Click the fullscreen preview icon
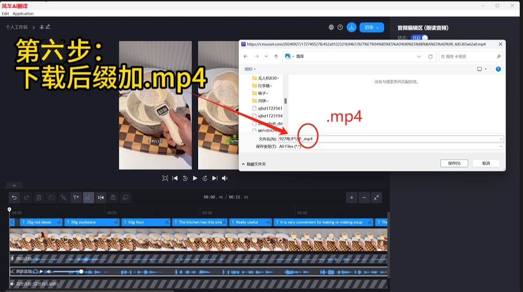 [165, 178]
